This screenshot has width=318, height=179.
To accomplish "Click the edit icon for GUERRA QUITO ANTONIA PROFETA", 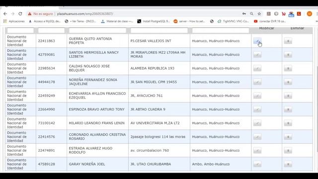I will [x=257, y=41].
